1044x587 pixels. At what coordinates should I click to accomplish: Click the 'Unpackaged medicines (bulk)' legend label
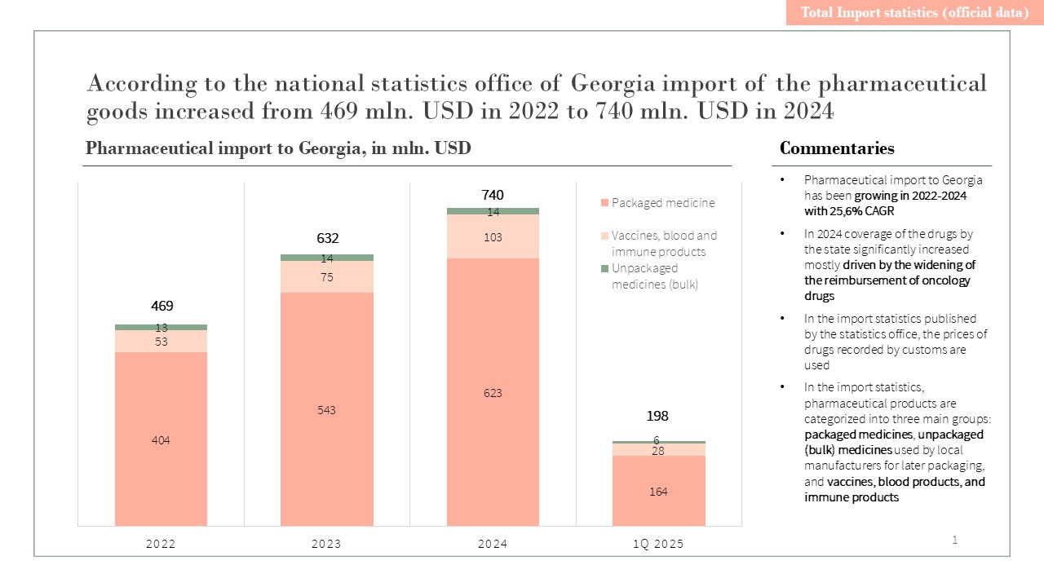point(656,276)
